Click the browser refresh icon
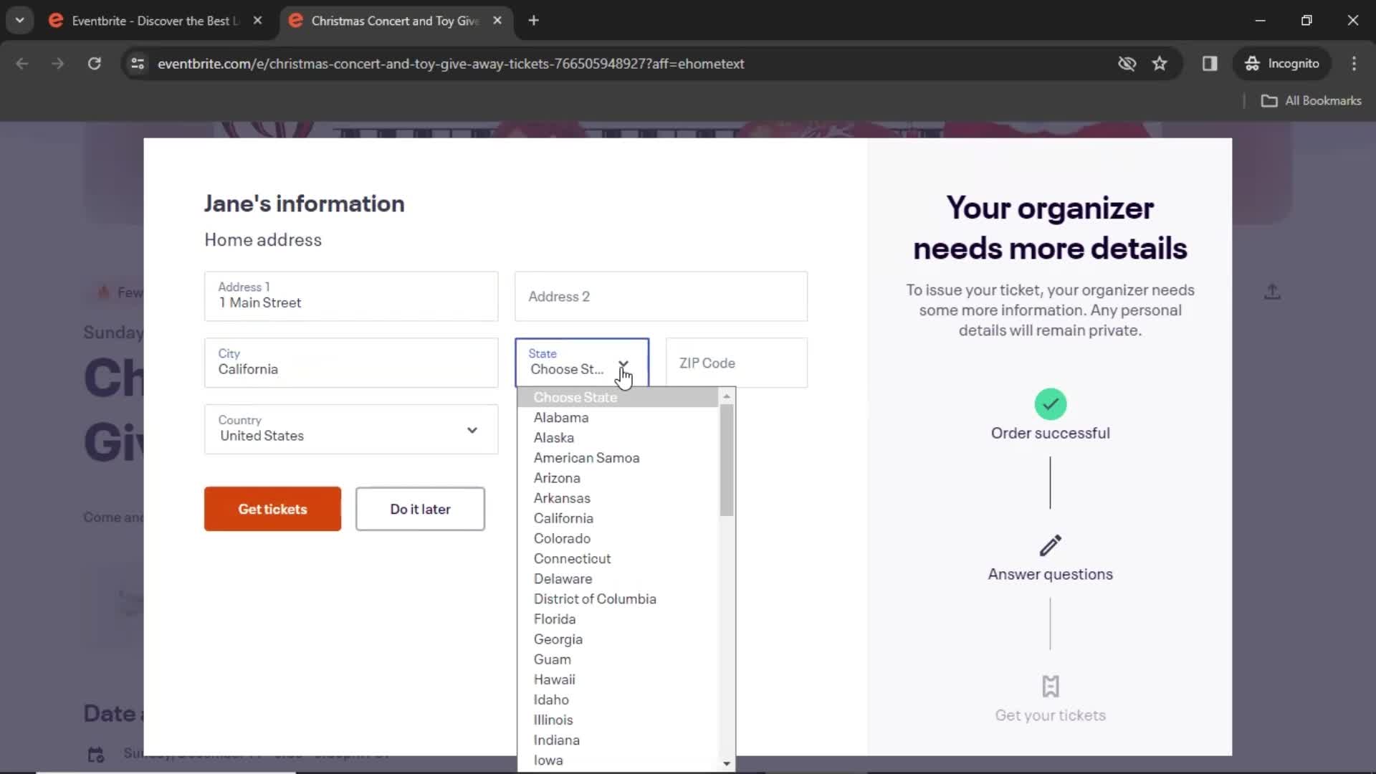This screenshot has width=1376, height=774. 95,63
